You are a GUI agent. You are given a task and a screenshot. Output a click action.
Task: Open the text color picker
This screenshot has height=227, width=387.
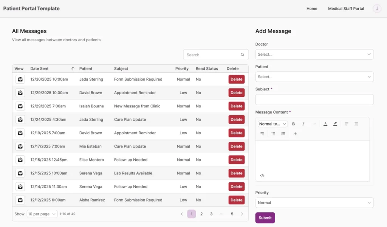coord(325,124)
